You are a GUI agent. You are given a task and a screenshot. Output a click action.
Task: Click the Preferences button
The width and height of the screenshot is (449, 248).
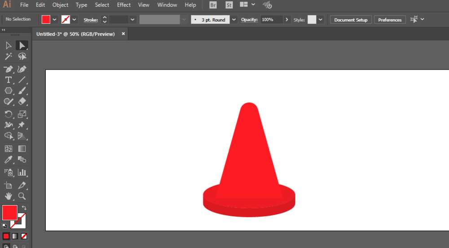390,20
